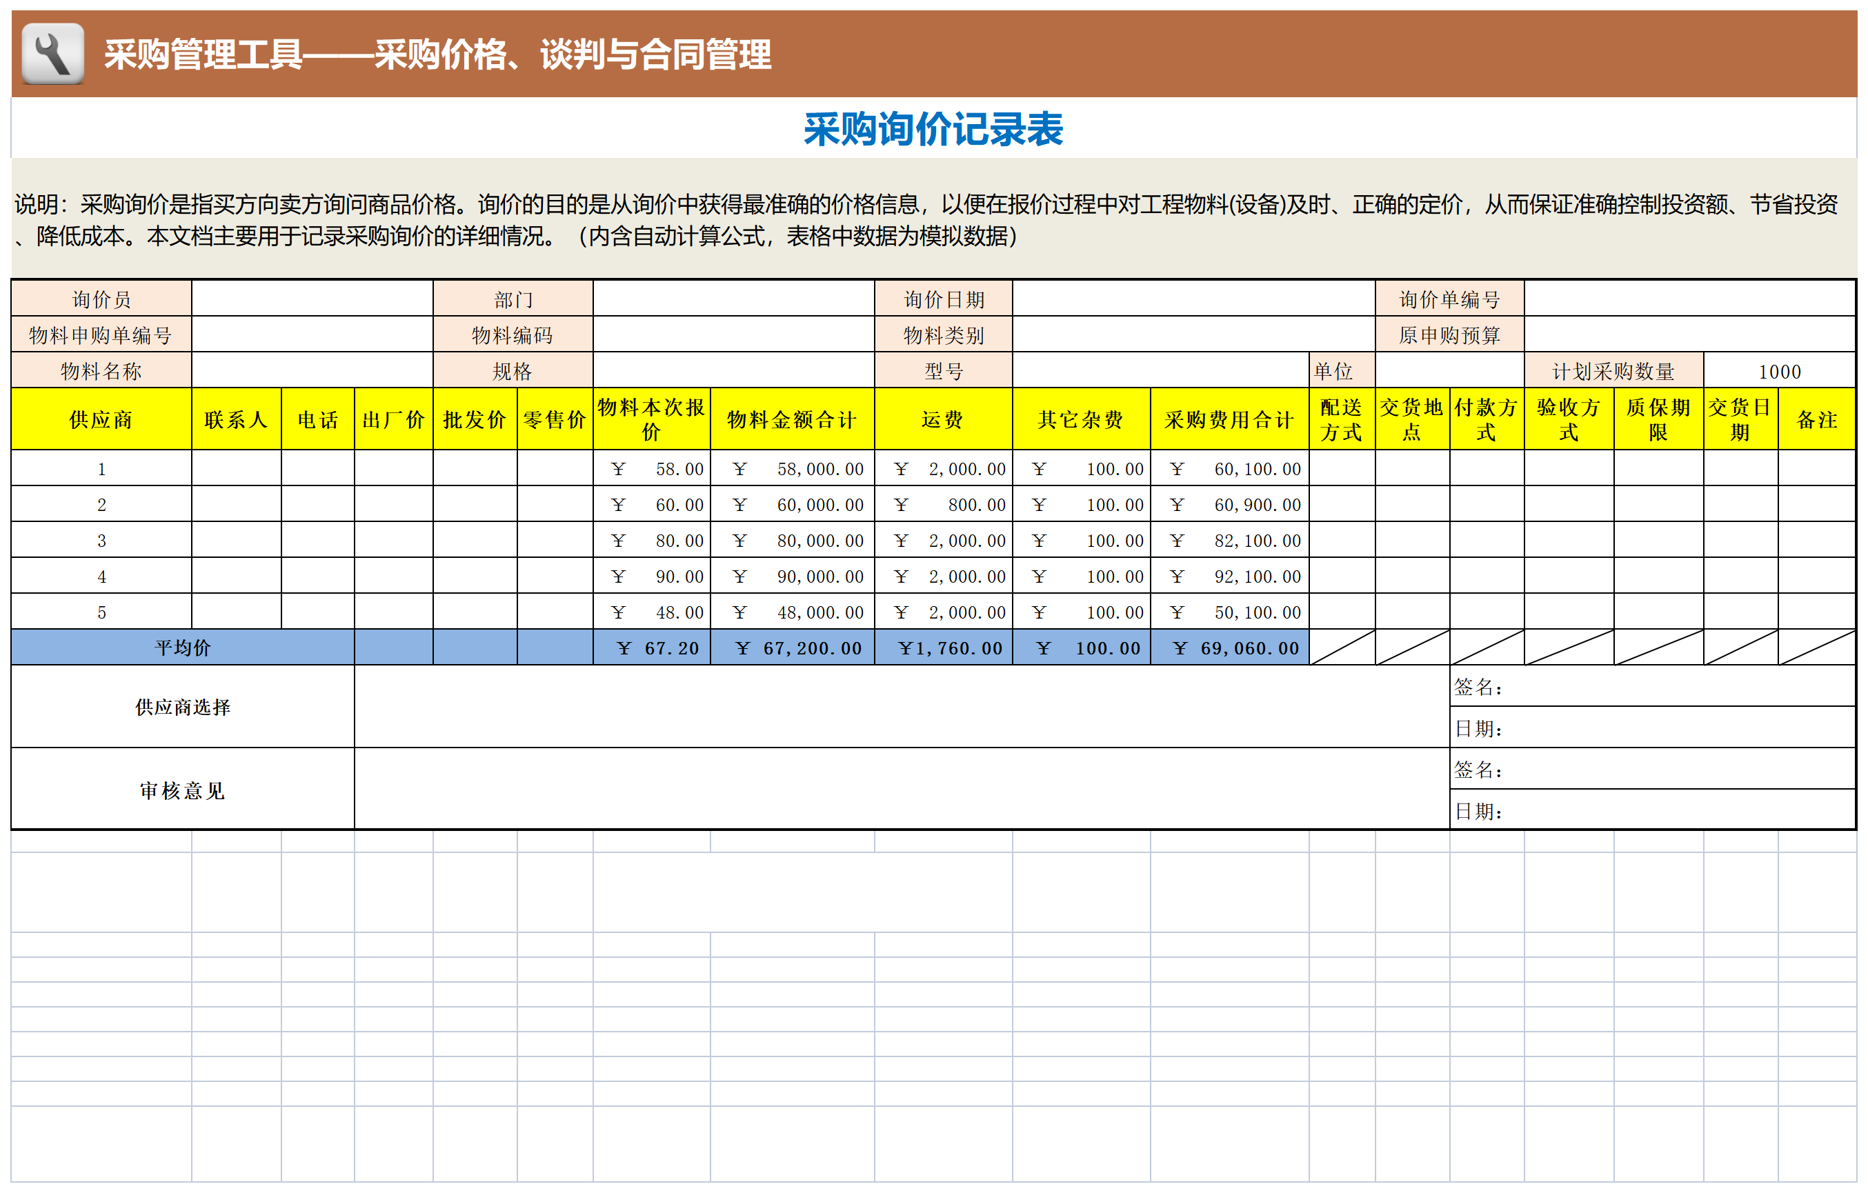Click the 交货日期 column header
The width and height of the screenshot is (1868, 1193).
[x=1740, y=419]
